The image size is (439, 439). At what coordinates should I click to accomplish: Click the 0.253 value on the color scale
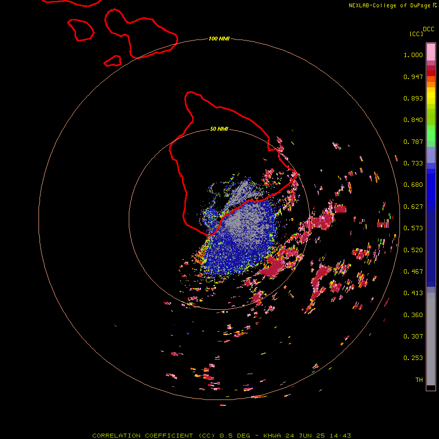(x=413, y=358)
